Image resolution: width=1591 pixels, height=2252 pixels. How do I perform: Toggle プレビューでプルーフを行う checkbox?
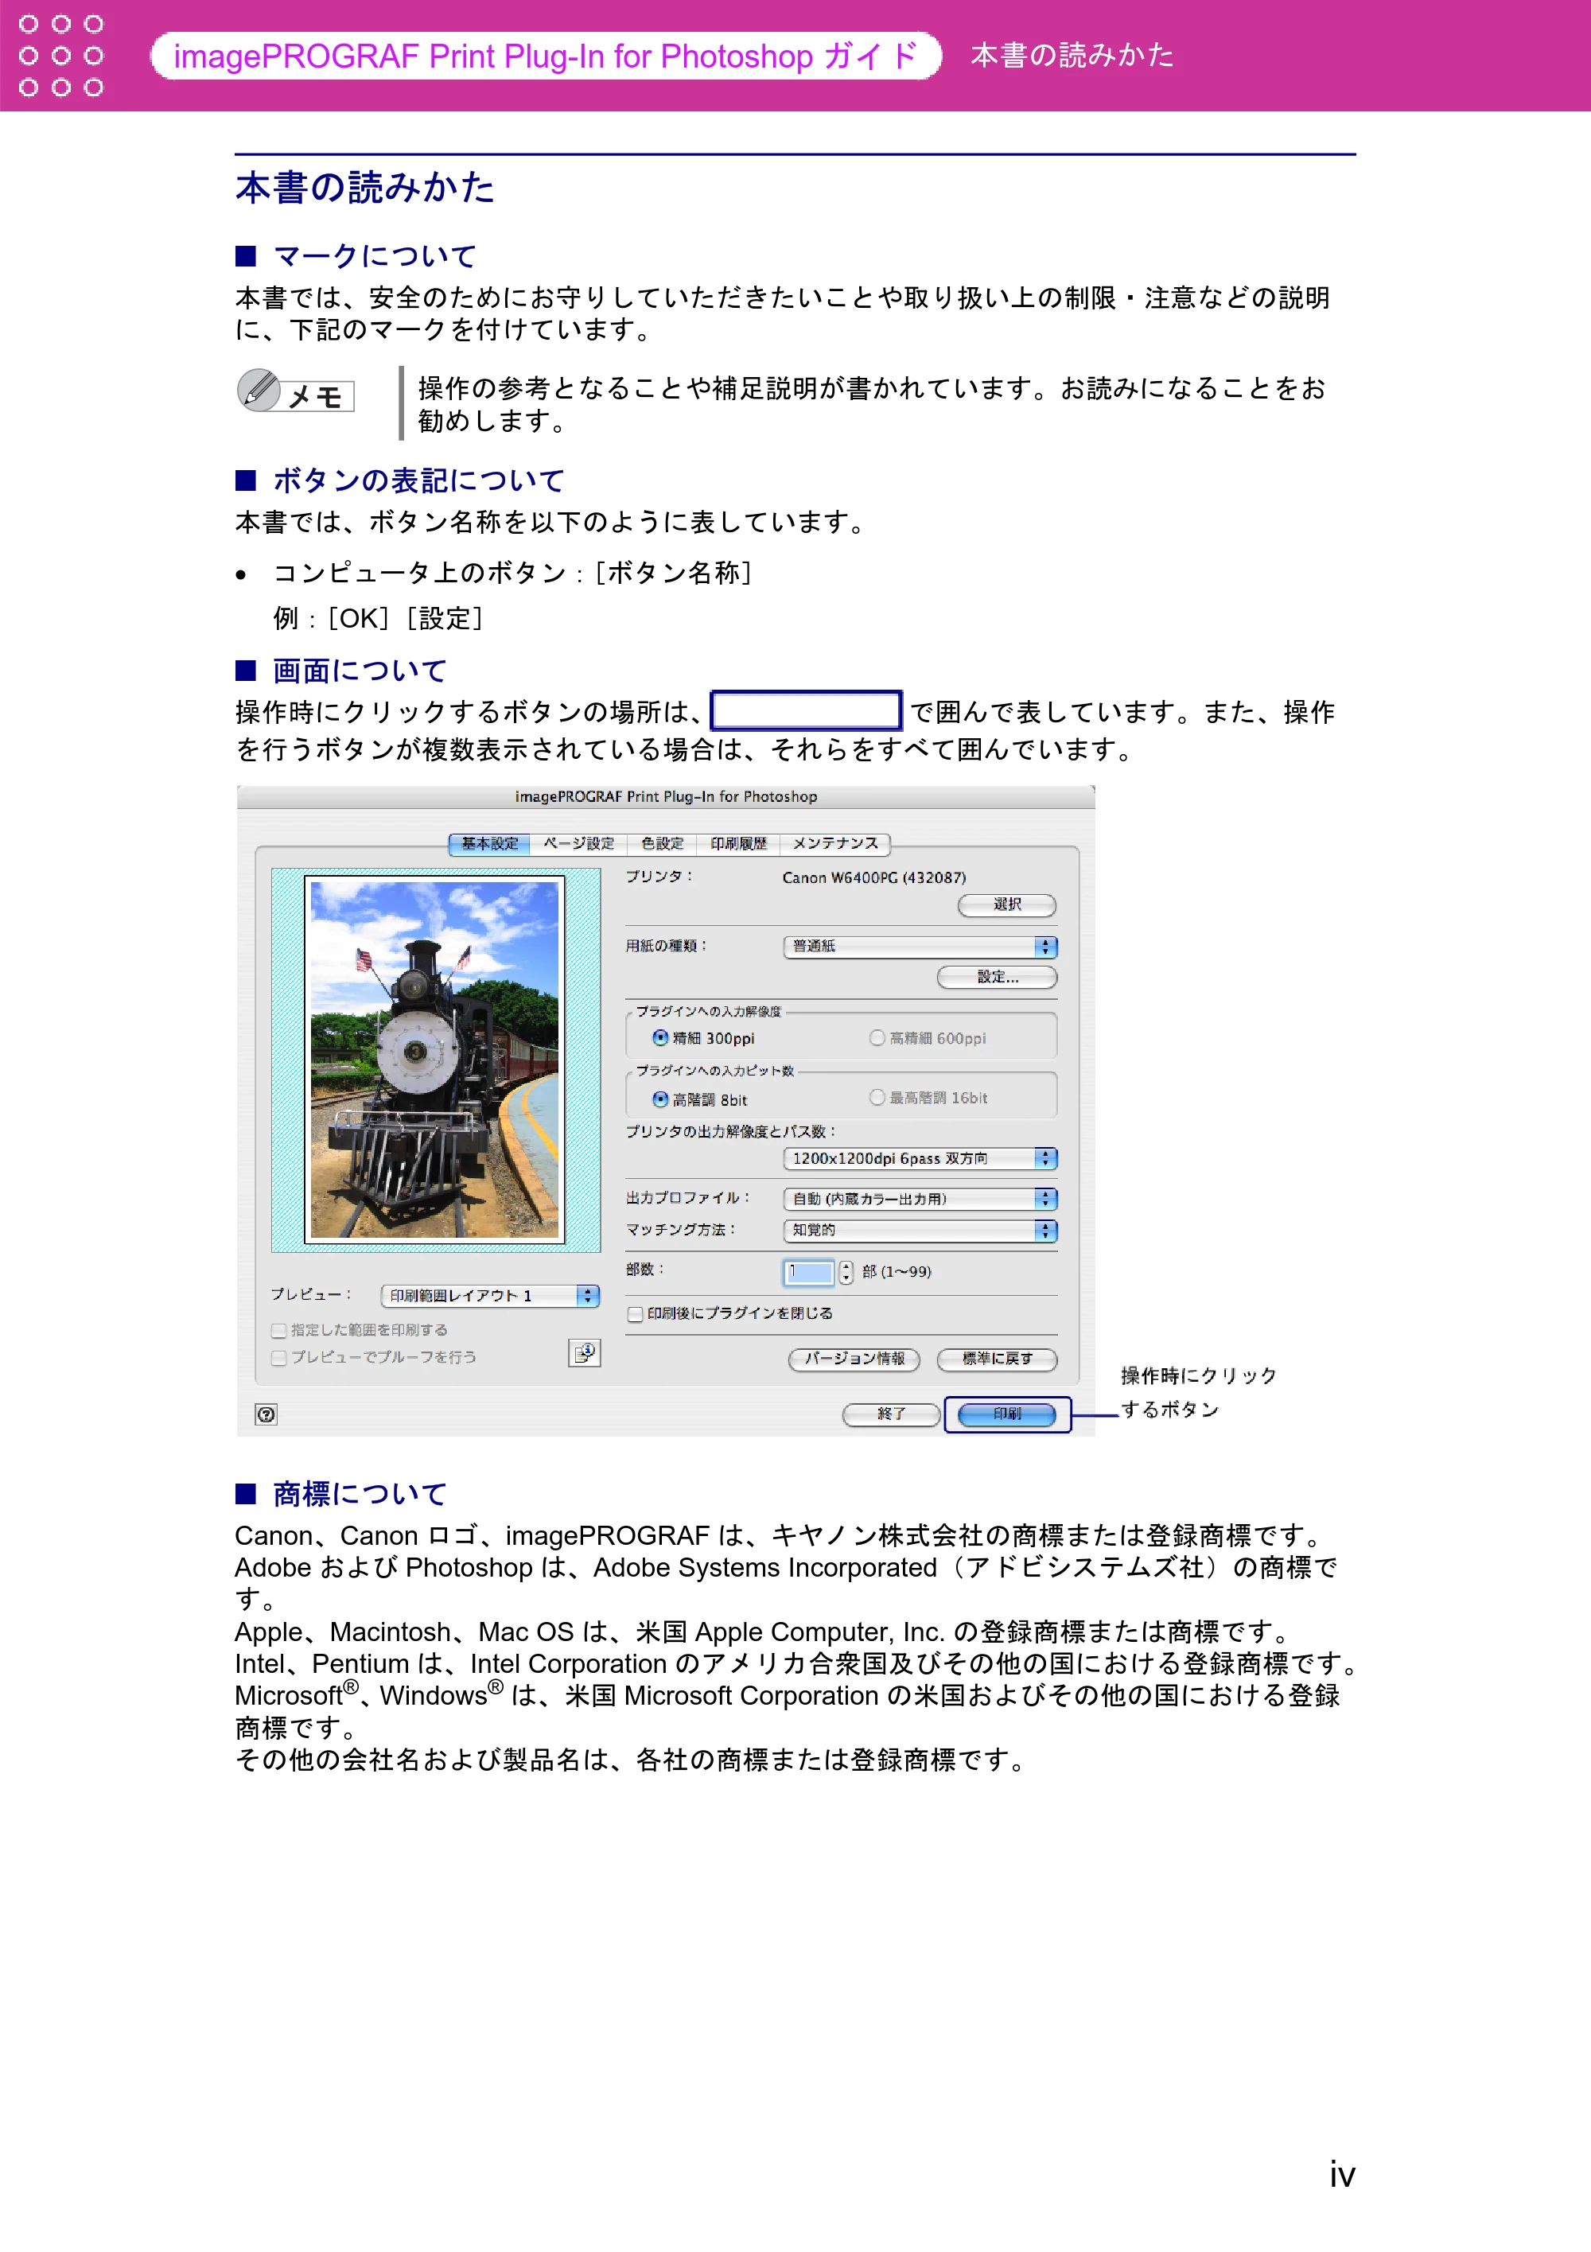pos(278,1357)
